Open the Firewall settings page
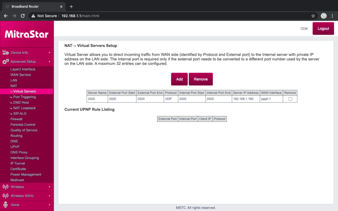Image resolution: width=338 pixels, height=211 pixels. (x=16, y=119)
